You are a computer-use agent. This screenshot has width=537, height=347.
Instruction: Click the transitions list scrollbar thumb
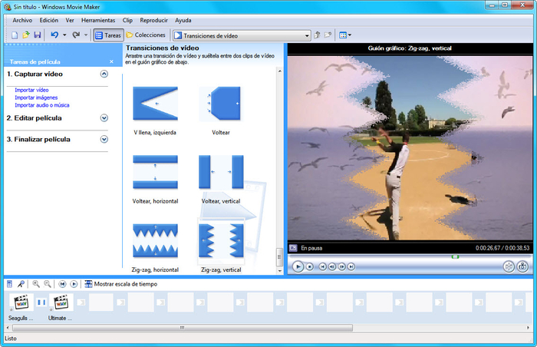(280, 256)
